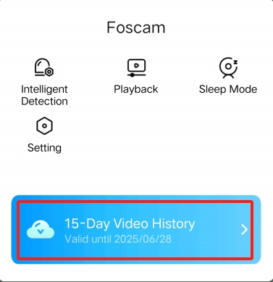273x282 pixels.
Task: Click the checkmark inside the cloud icon
Action: tap(41, 231)
